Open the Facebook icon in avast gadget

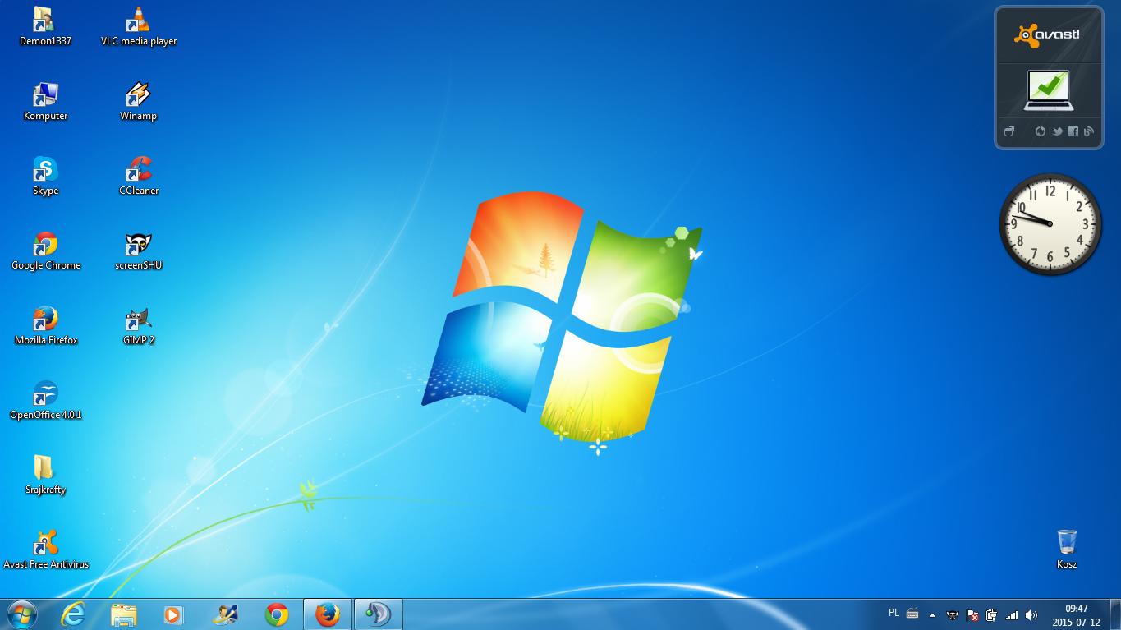[x=1073, y=131]
